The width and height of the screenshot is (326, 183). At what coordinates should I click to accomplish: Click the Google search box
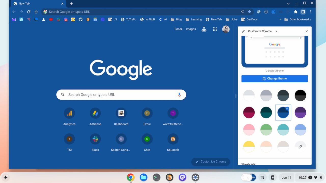point(121,95)
